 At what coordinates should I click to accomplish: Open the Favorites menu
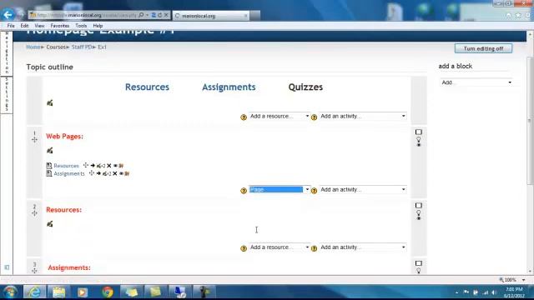[60, 26]
